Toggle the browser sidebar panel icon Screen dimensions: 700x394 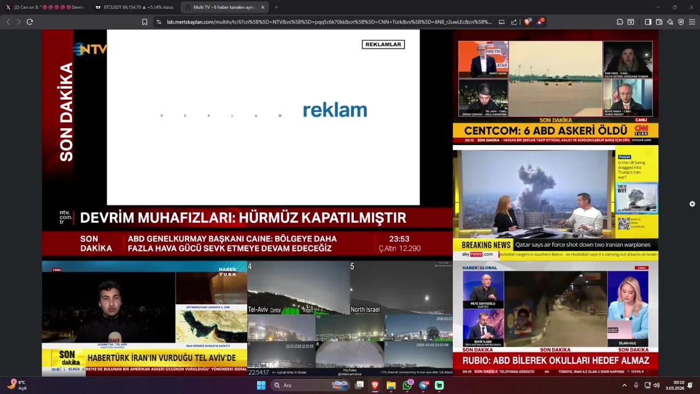coord(648,22)
